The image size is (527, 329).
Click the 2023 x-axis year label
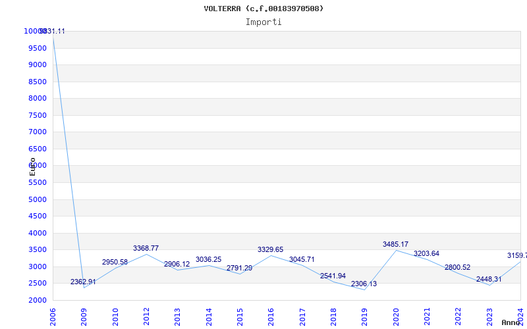pyautogui.click(x=489, y=317)
